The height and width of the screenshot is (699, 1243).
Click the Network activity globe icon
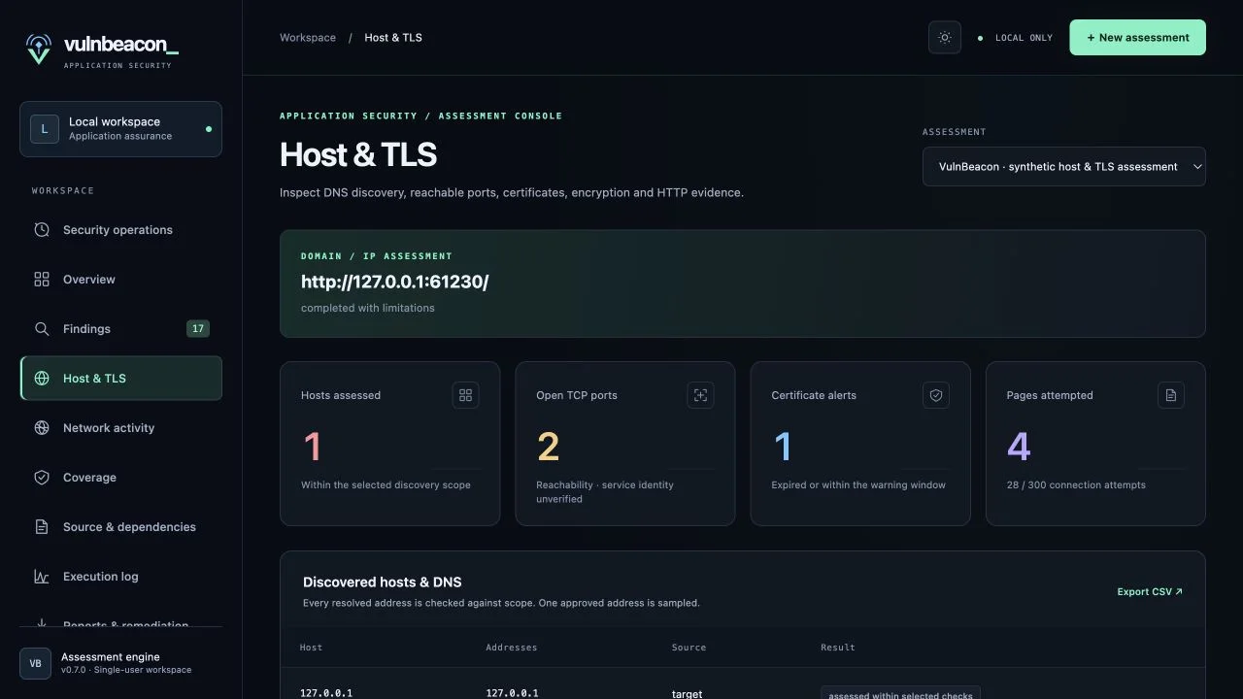[x=42, y=428]
